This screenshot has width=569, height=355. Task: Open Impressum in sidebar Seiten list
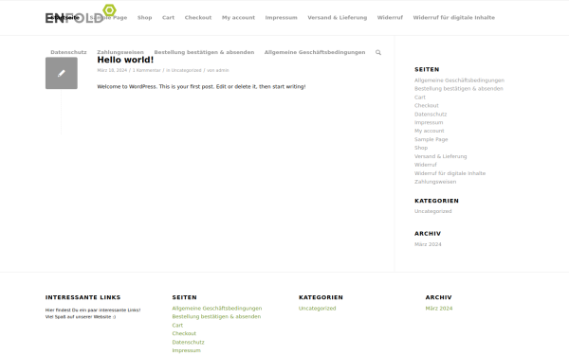click(429, 122)
